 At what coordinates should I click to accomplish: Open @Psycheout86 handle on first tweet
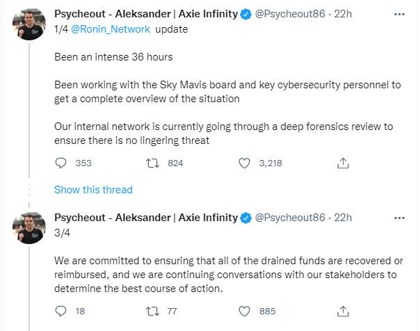pos(290,14)
